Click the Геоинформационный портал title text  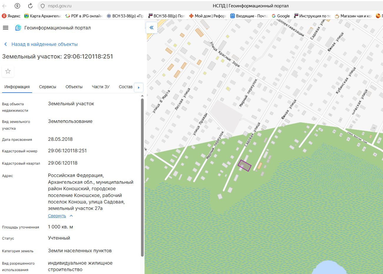pyautogui.click(x=57, y=28)
